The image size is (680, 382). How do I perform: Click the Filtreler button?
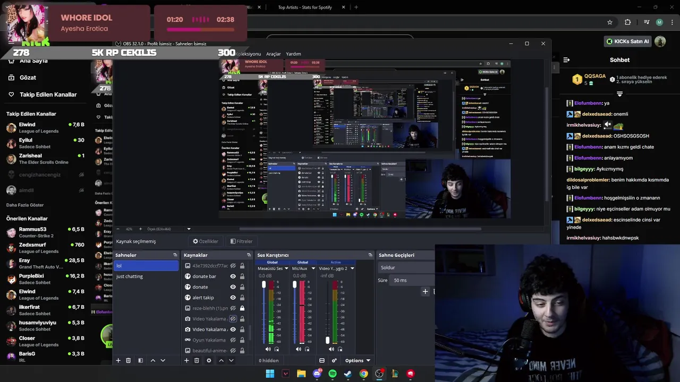pyautogui.click(x=241, y=241)
